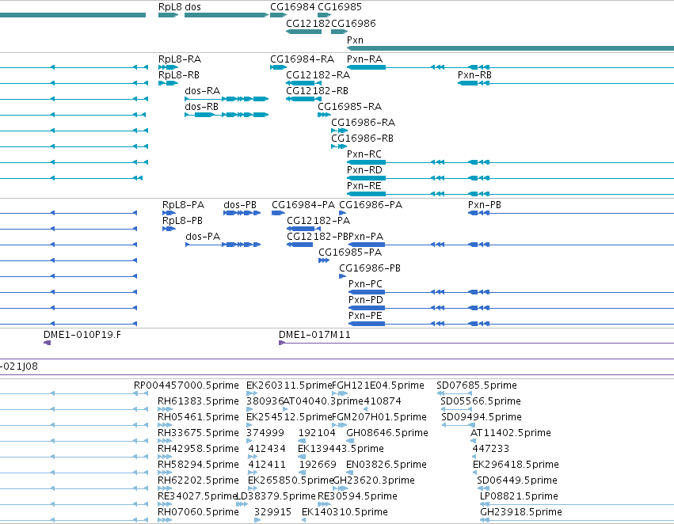Open EST SD09494.5prime label
Screen dimensions: 674x524
pyautogui.click(x=482, y=417)
